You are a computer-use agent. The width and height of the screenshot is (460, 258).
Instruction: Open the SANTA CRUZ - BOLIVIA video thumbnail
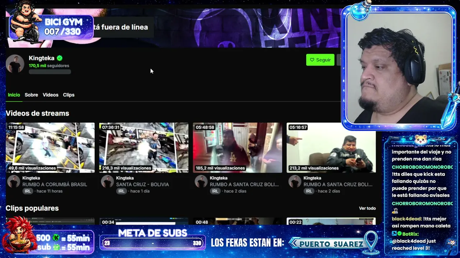click(x=144, y=148)
